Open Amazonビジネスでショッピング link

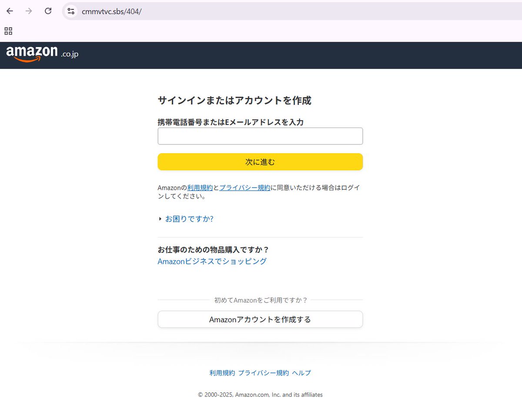pos(212,261)
